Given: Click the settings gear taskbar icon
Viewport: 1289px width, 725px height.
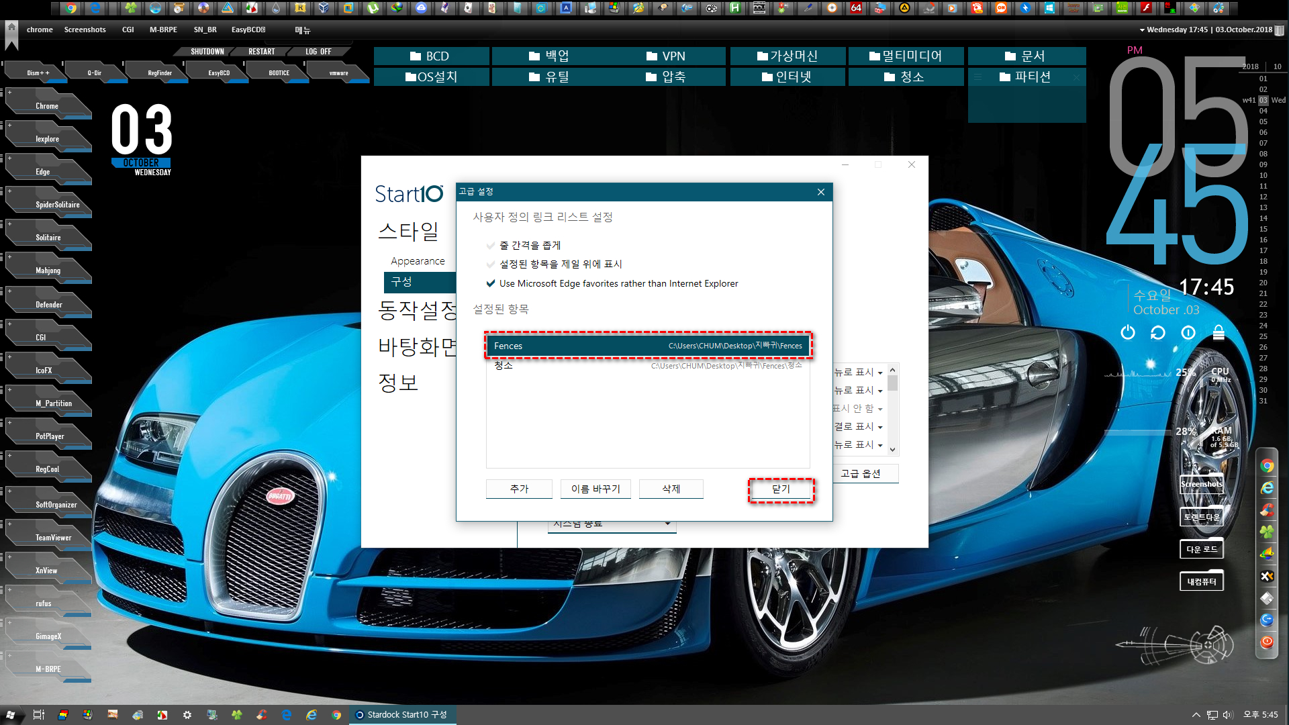Looking at the screenshot, I should [x=187, y=715].
